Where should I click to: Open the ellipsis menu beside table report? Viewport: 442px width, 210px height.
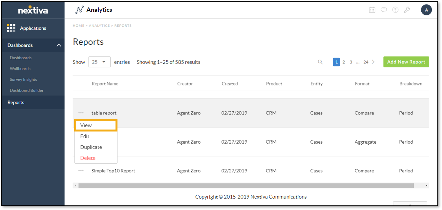(x=81, y=113)
